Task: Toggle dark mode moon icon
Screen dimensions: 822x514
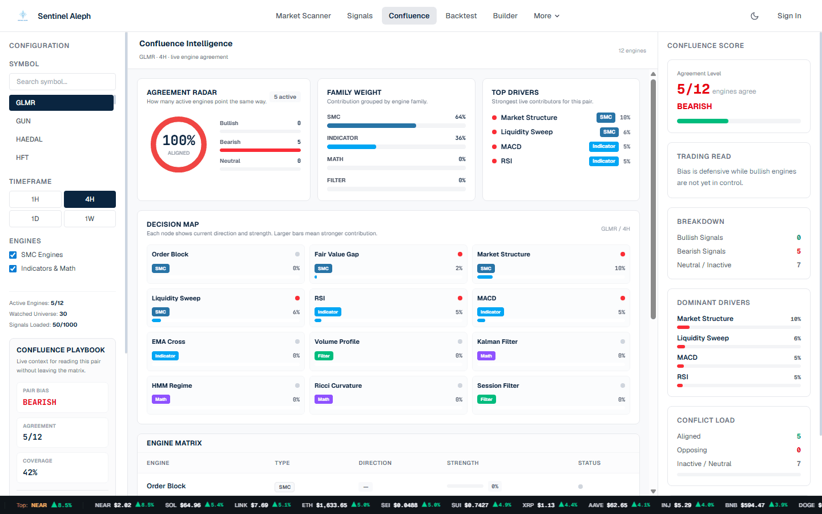Action: (755, 16)
